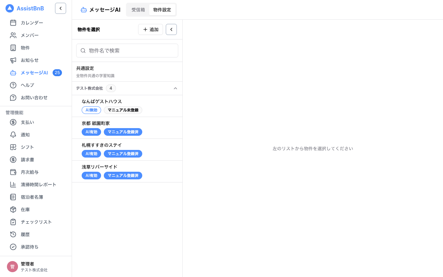Select 京都 祇園町家 property

[x=127, y=128]
